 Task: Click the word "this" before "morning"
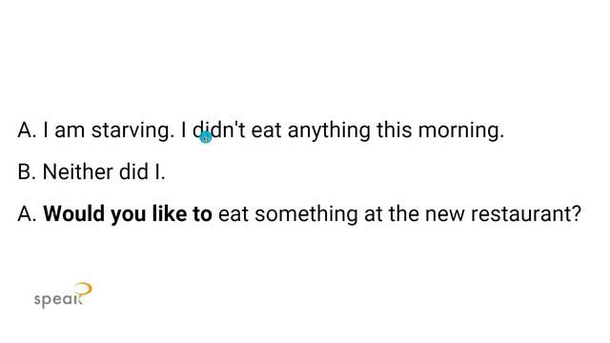[394, 130]
